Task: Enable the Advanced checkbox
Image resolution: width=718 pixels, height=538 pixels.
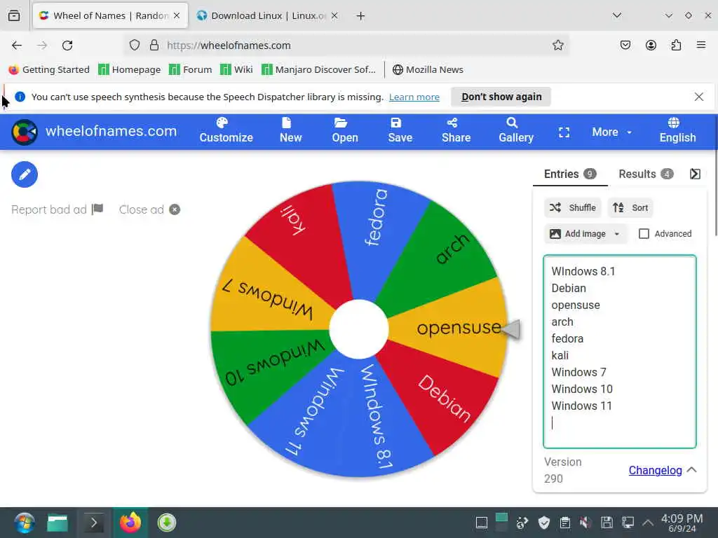Action: (x=644, y=234)
